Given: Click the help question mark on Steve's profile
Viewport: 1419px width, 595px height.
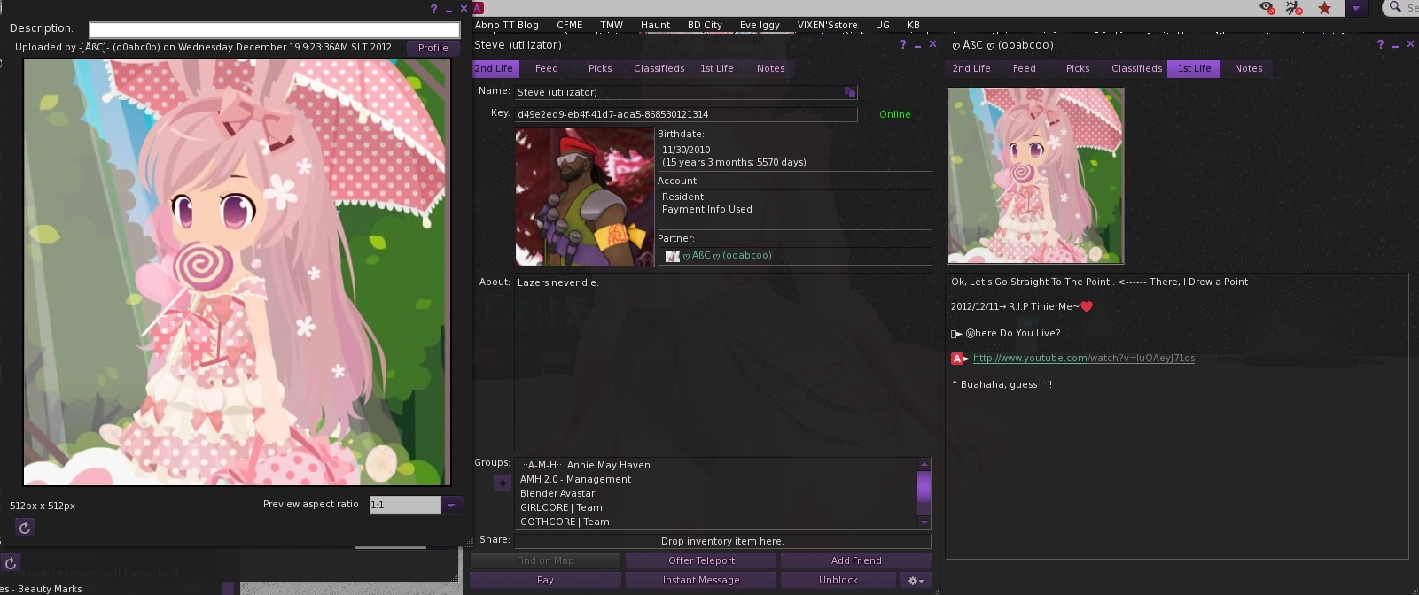Looking at the screenshot, I should pyautogui.click(x=902, y=45).
